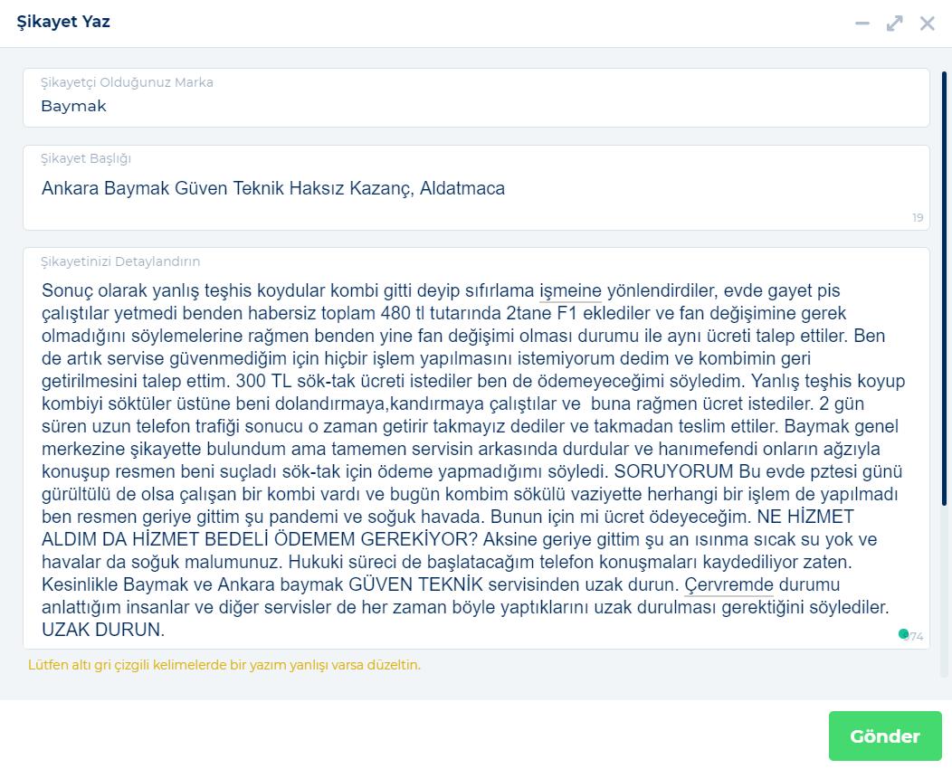
Task: Click the dialog's vertical scrollbar
Action: 944,289
